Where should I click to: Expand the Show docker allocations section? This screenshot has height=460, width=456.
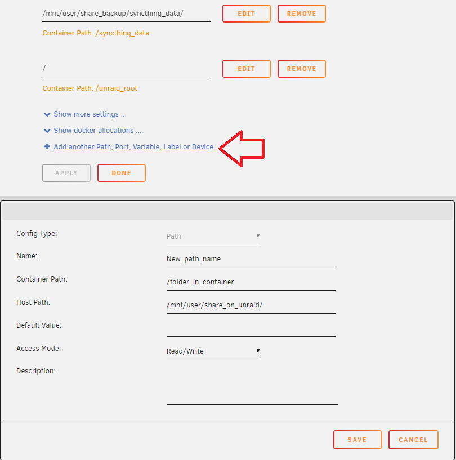96,130
